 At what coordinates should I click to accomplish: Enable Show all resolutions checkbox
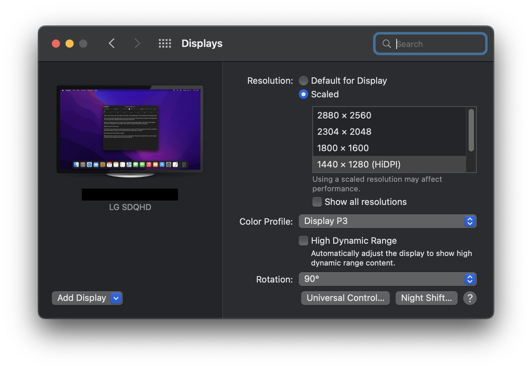coord(317,202)
